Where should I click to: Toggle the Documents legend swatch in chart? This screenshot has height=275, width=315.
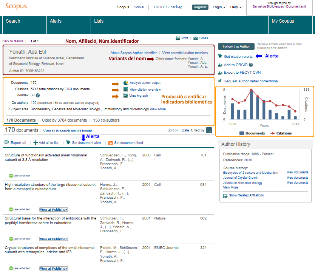241,133
